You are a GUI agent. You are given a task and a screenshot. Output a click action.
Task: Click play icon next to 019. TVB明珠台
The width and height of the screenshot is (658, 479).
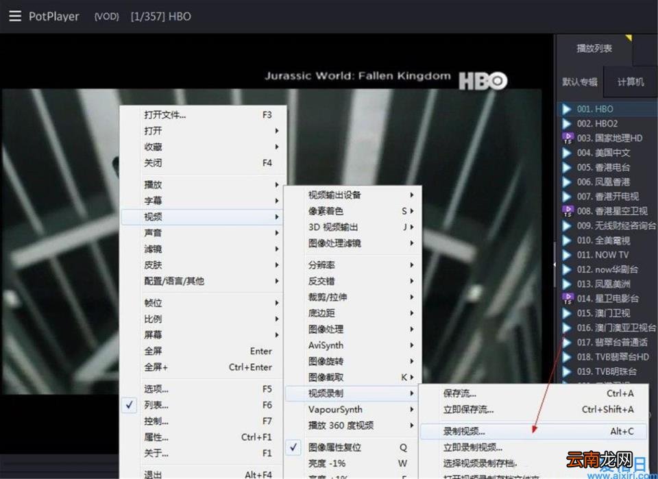click(567, 371)
